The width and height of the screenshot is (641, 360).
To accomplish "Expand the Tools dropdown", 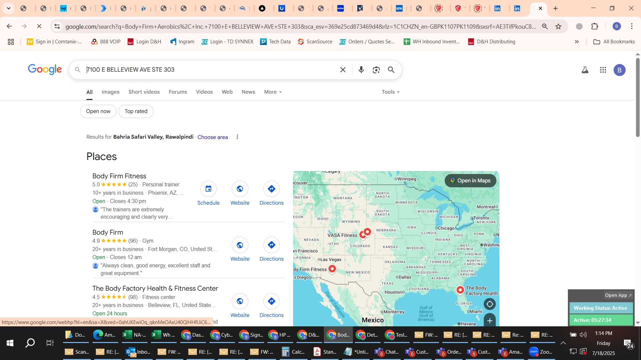I will click(x=391, y=92).
